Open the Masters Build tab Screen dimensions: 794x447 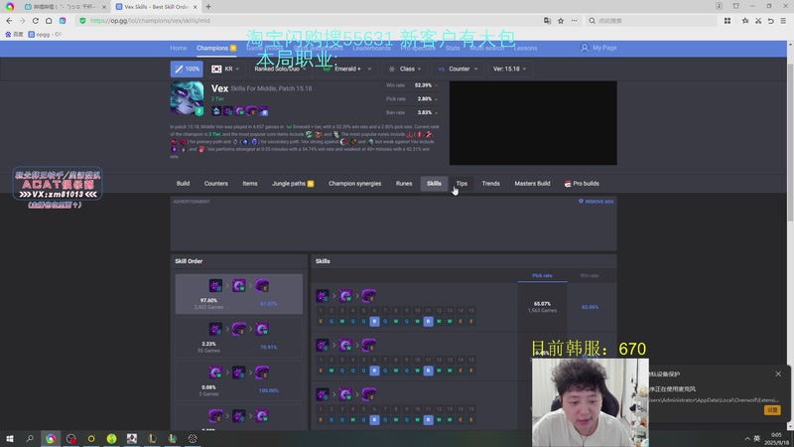tap(532, 184)
